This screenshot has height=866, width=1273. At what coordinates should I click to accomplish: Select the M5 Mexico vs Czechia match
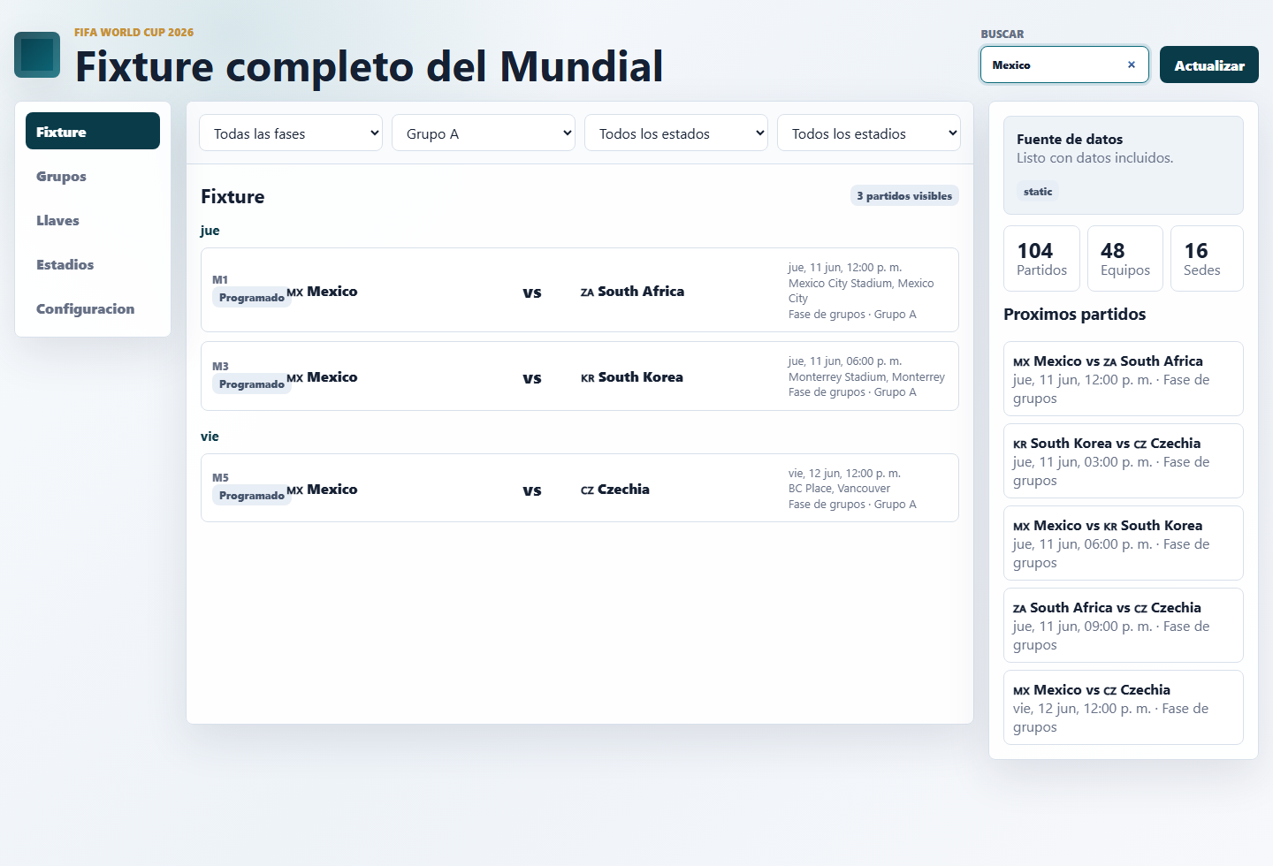click(580, 488)
